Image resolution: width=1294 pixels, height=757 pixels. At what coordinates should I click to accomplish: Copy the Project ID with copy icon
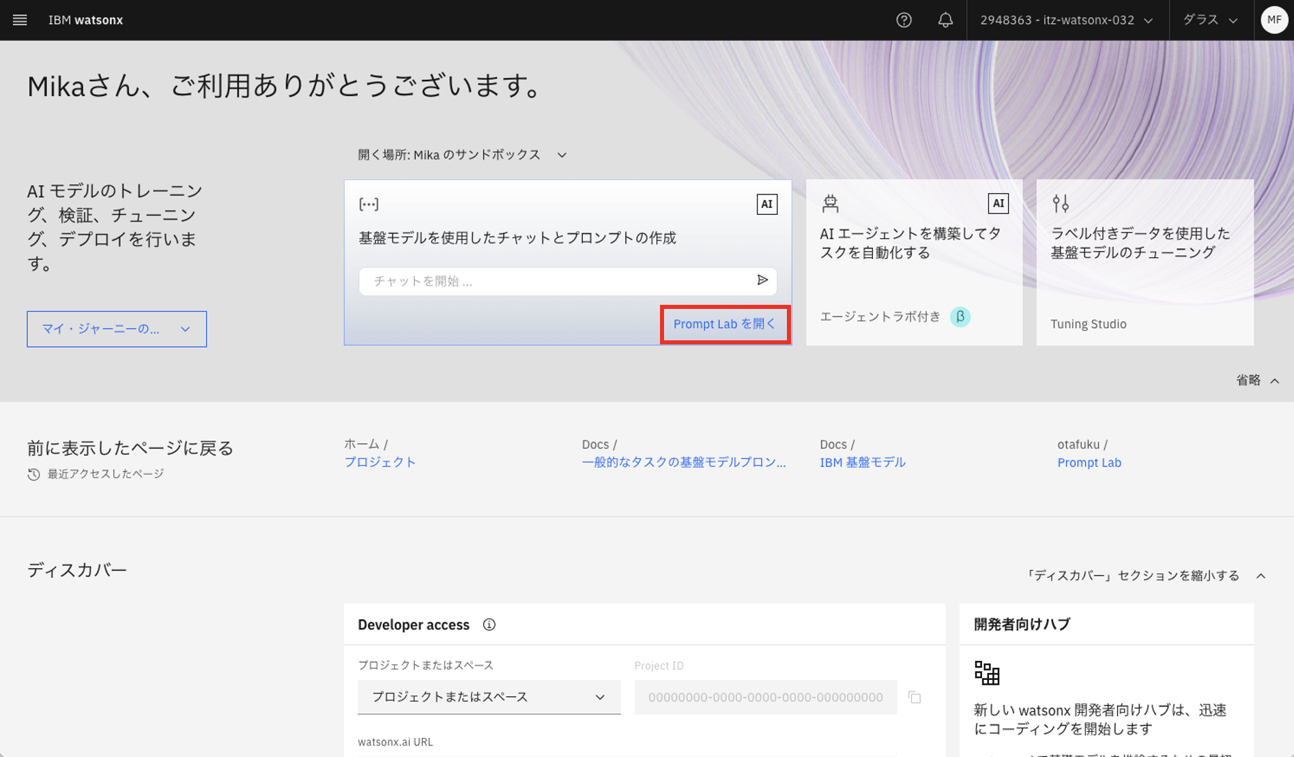[x=915, y=697]
